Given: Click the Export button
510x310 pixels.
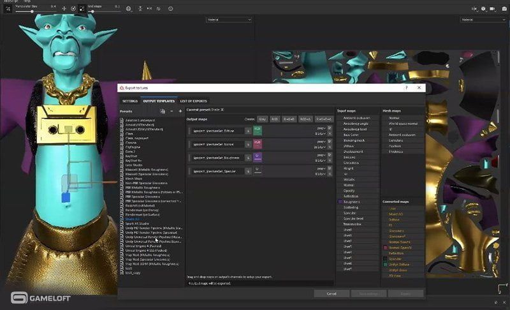Looking at the screenshot, I should coord(405,294).
